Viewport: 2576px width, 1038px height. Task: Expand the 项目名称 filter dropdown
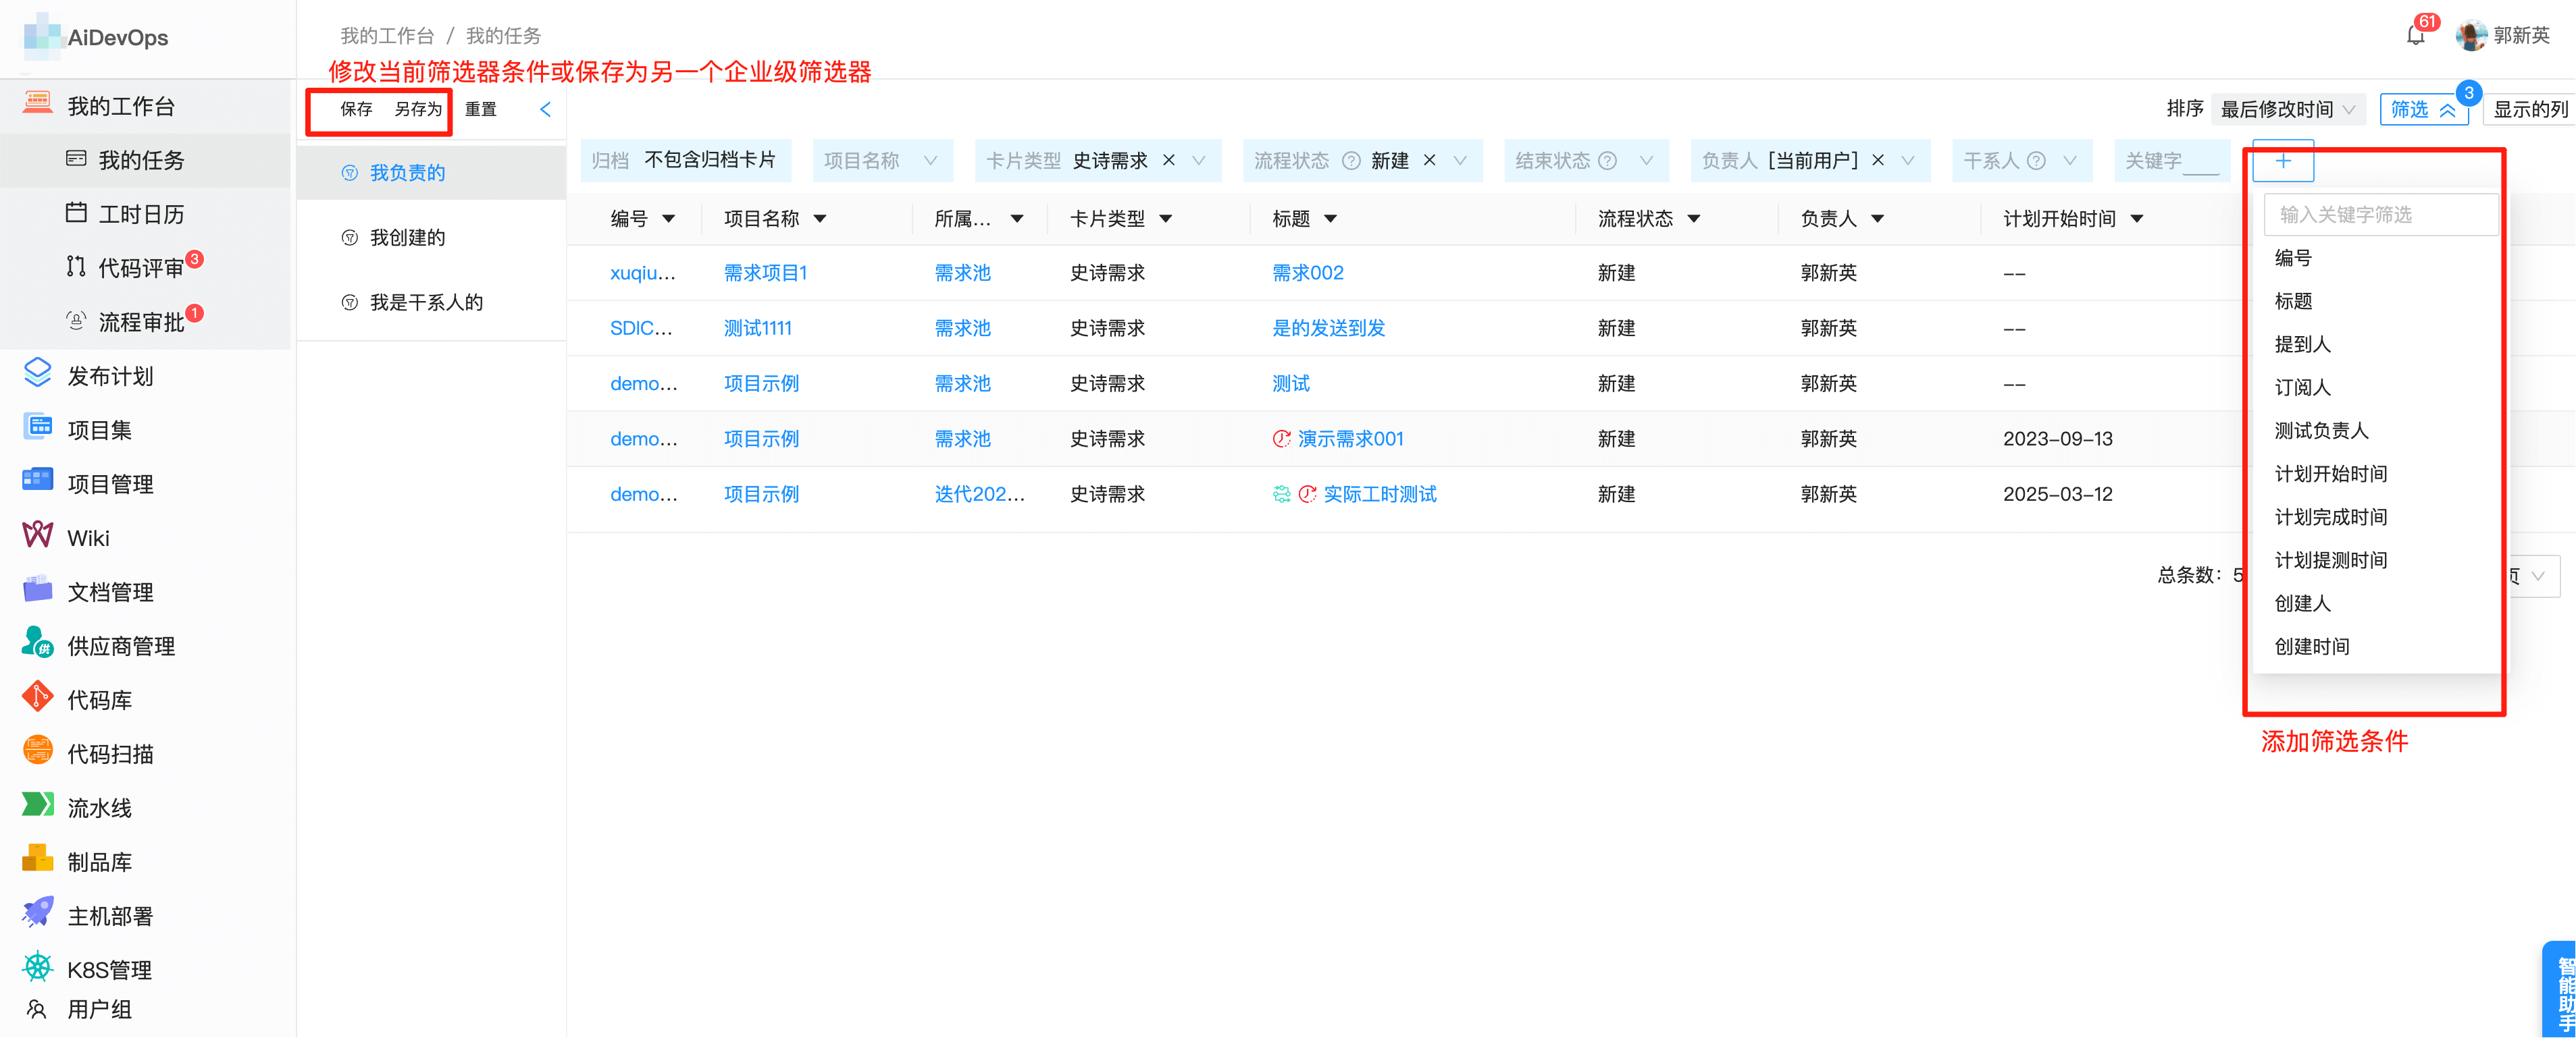click(931, 160)
